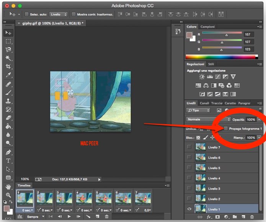Switch to the Campioni tab
The image size is (266, 222).
(x=208, y=27)
